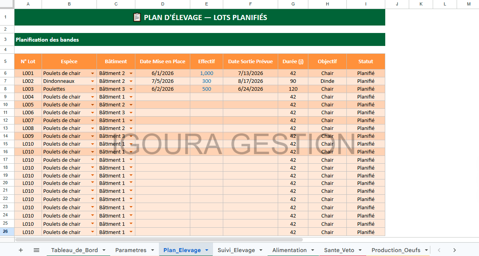Open the Tableau_de_Bord sheet tab
This screenshot has width=479, height=256.
coord(78,250)
